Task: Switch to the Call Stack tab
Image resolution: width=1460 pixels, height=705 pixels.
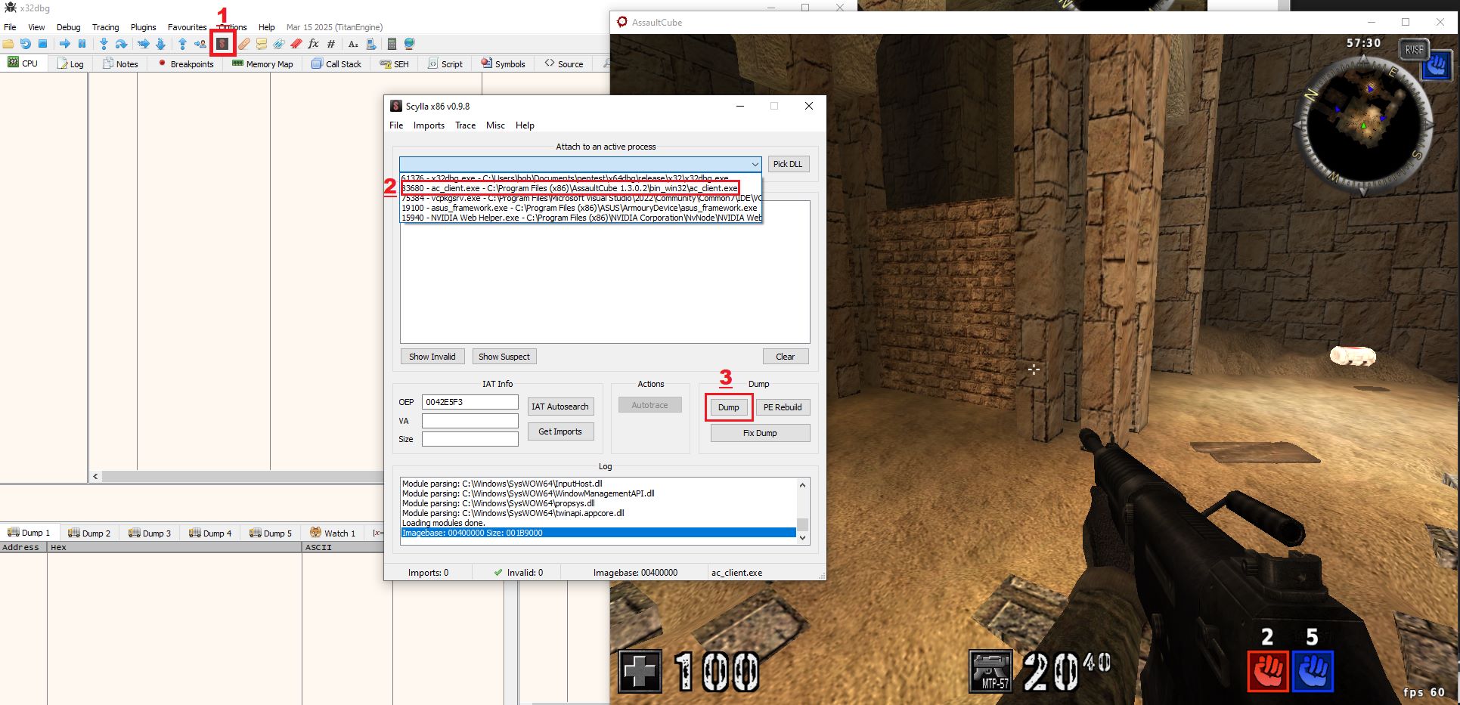Action: (x=336, y=63)
